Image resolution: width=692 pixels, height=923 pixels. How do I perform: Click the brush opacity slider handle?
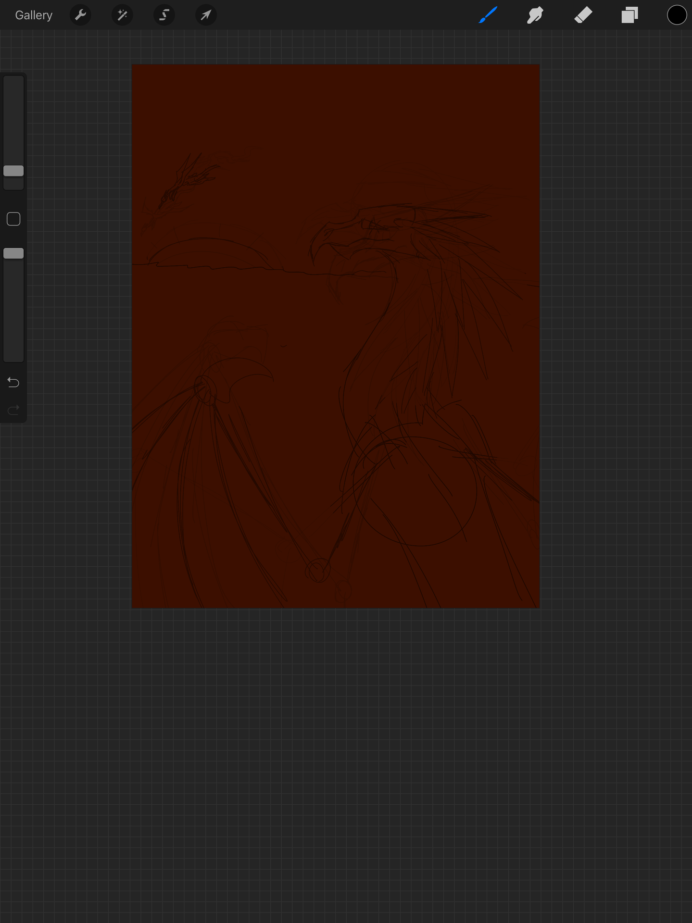(13, 253)
